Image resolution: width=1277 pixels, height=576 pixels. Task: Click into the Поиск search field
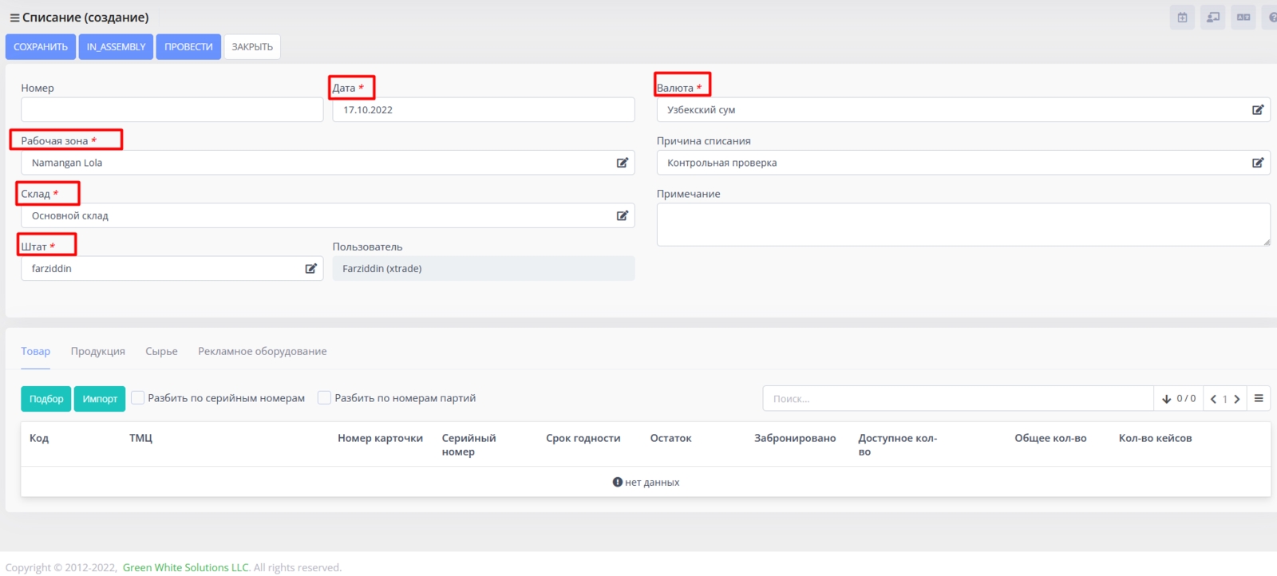(x=958, y=399)
